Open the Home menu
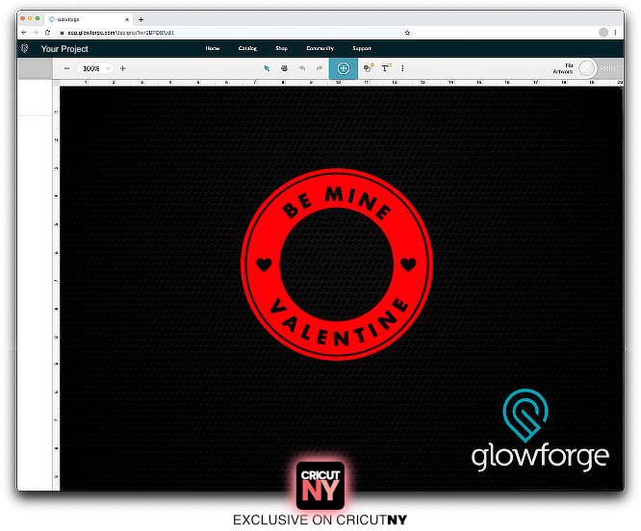This screenshot has width=641, height=531. coord(212,48)
